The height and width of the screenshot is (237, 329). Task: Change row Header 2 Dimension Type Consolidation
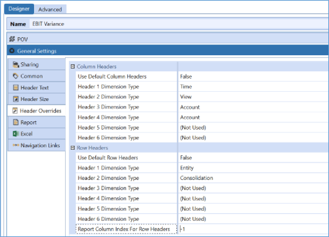[253, 178]
